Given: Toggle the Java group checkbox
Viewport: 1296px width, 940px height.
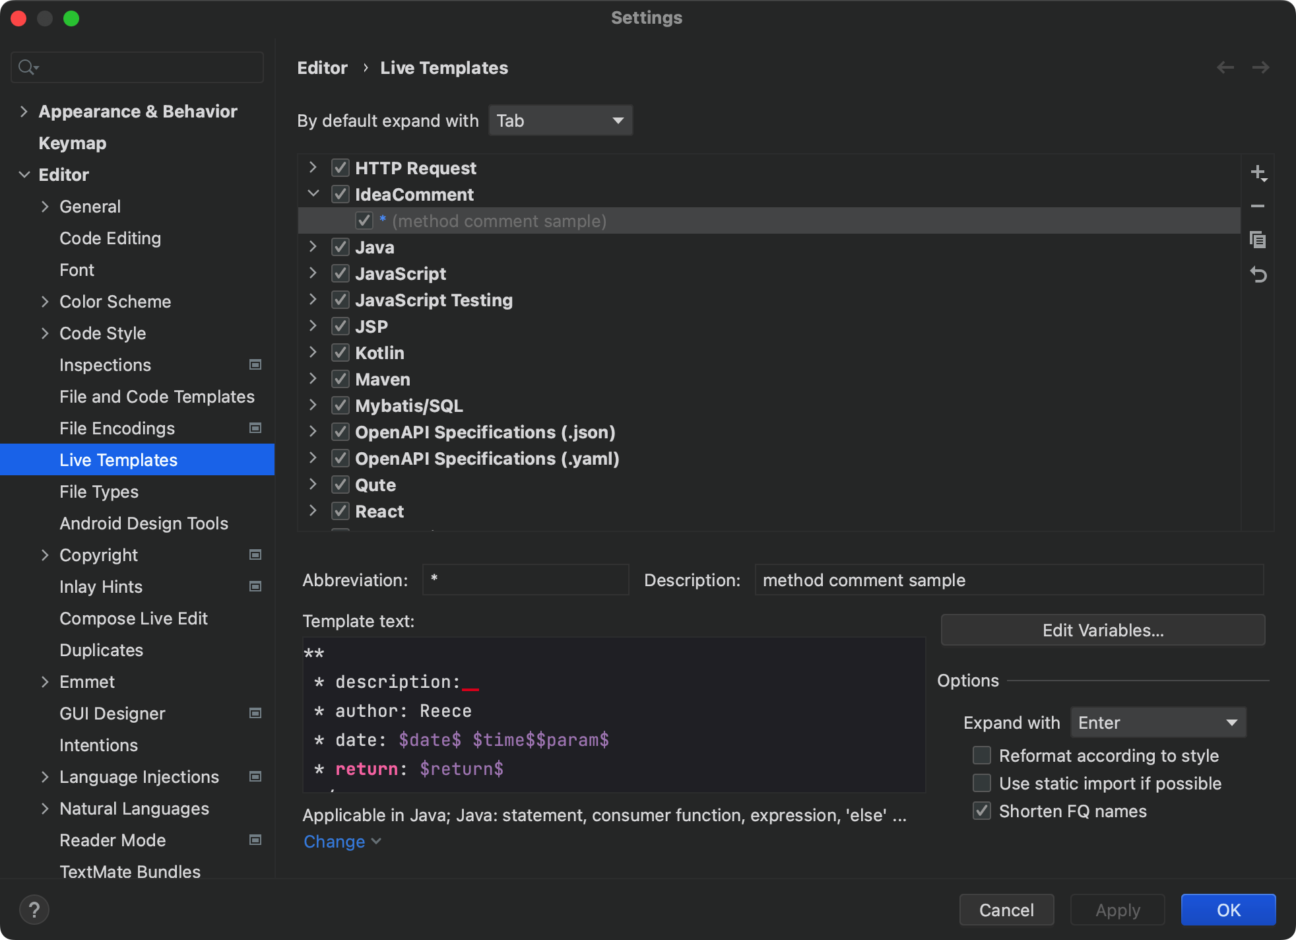Looking at the screenshot, I should pyautogui.click(x=340, y=247).
